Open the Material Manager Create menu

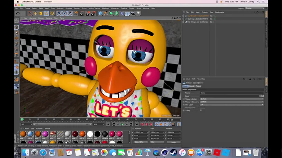coord(26,129)
